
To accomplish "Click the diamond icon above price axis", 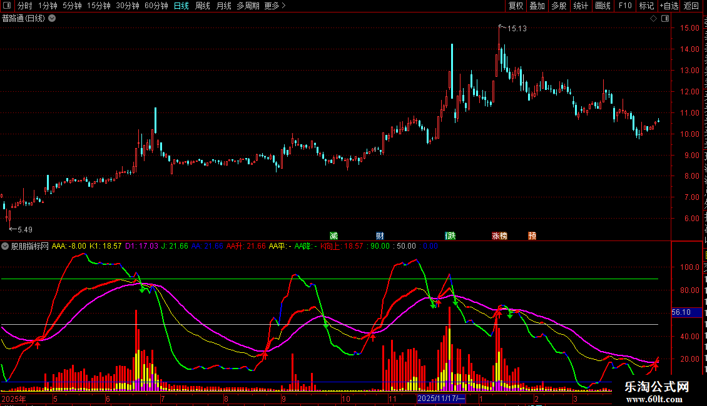I will coord(653,19).
